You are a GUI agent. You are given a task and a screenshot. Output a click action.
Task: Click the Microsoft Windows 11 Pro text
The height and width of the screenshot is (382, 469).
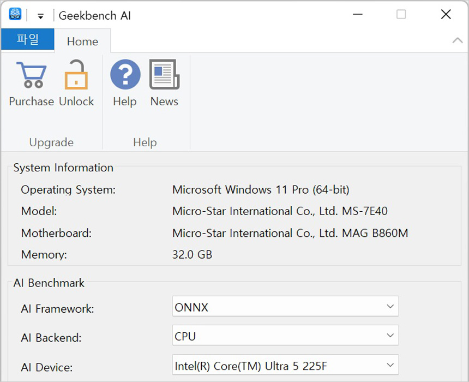(261, 189)
